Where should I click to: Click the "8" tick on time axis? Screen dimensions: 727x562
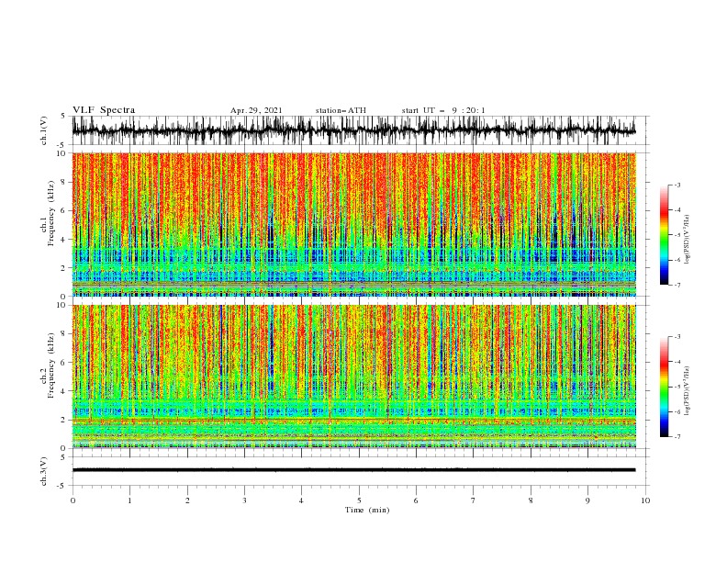tap(531, 500)
